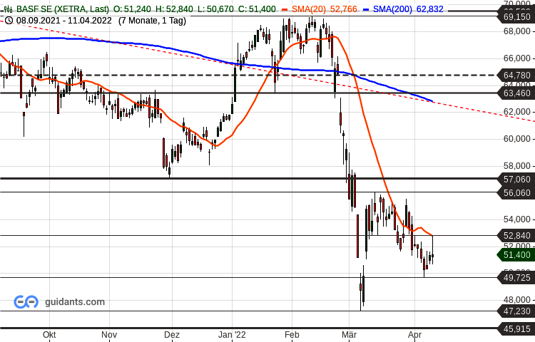Screen dimensions: 535x342
Task: Click the 68,000 axis label
Action: (517, 31)
